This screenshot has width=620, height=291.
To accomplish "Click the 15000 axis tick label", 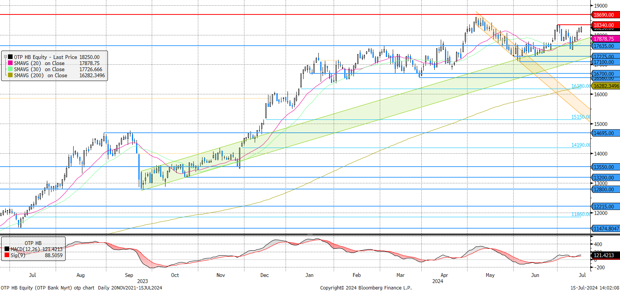I will (601, 124).
